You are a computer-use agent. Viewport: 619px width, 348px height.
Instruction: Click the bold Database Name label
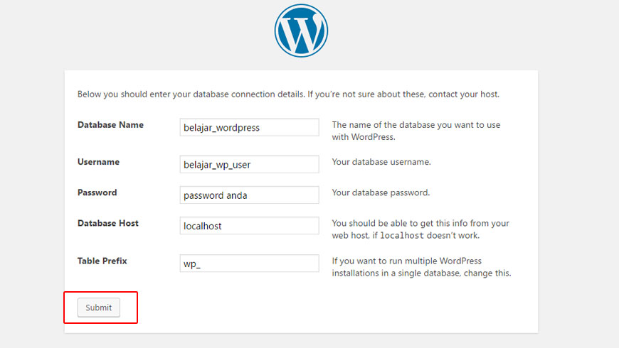[x=110, y=125]
